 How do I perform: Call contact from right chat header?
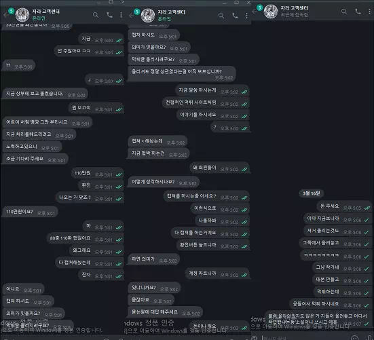click(358, 12)
